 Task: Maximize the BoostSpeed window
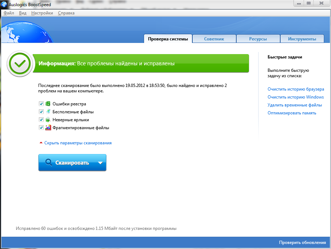click(309, 3)
